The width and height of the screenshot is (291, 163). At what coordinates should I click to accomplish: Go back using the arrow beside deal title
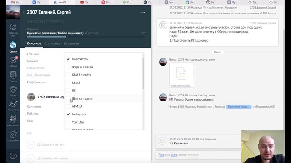pyautogui.click(x=24, y=12)
